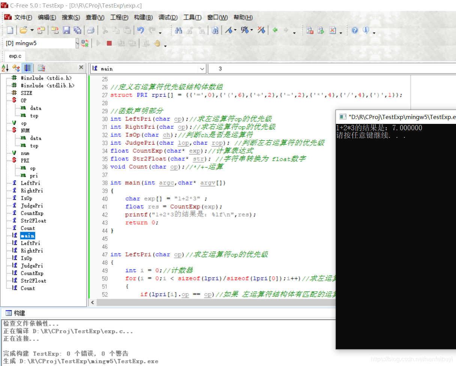
Task: Select '#include <stdio.h>' in symbol tree
Action: coord(46,78)
